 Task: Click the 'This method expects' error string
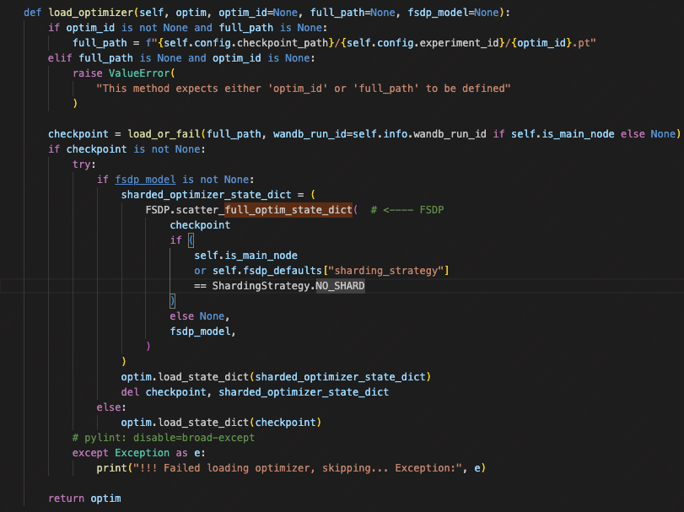click(304, 88)
